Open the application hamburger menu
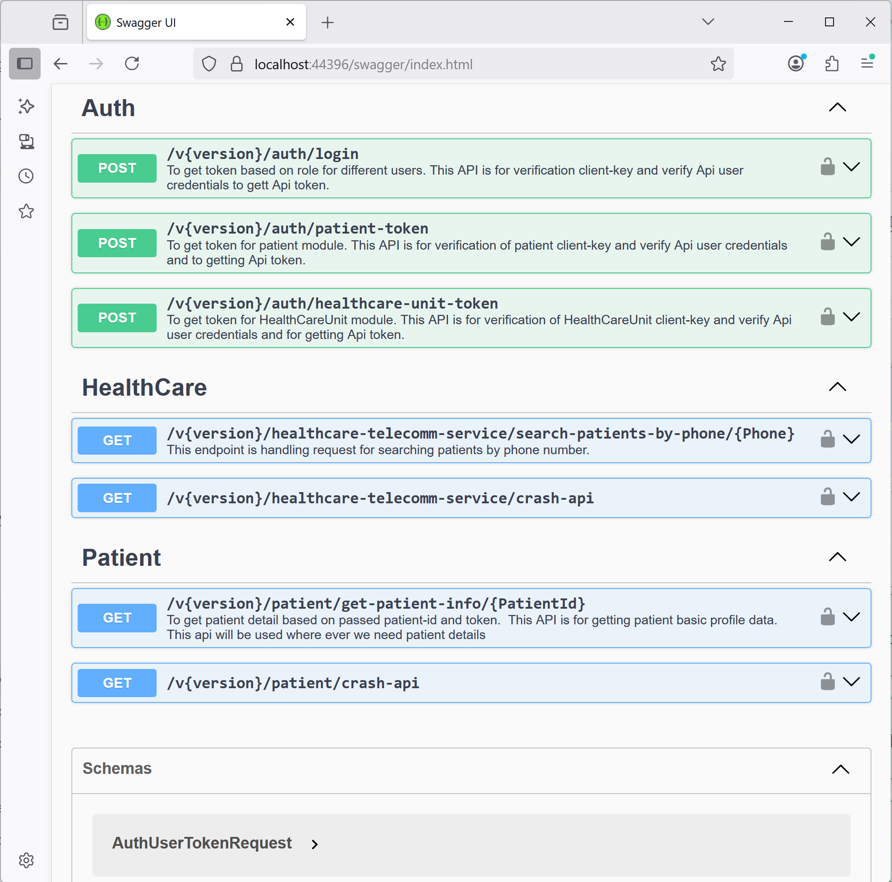This screenshot has width=892, height=882. (x=867, y=63)
